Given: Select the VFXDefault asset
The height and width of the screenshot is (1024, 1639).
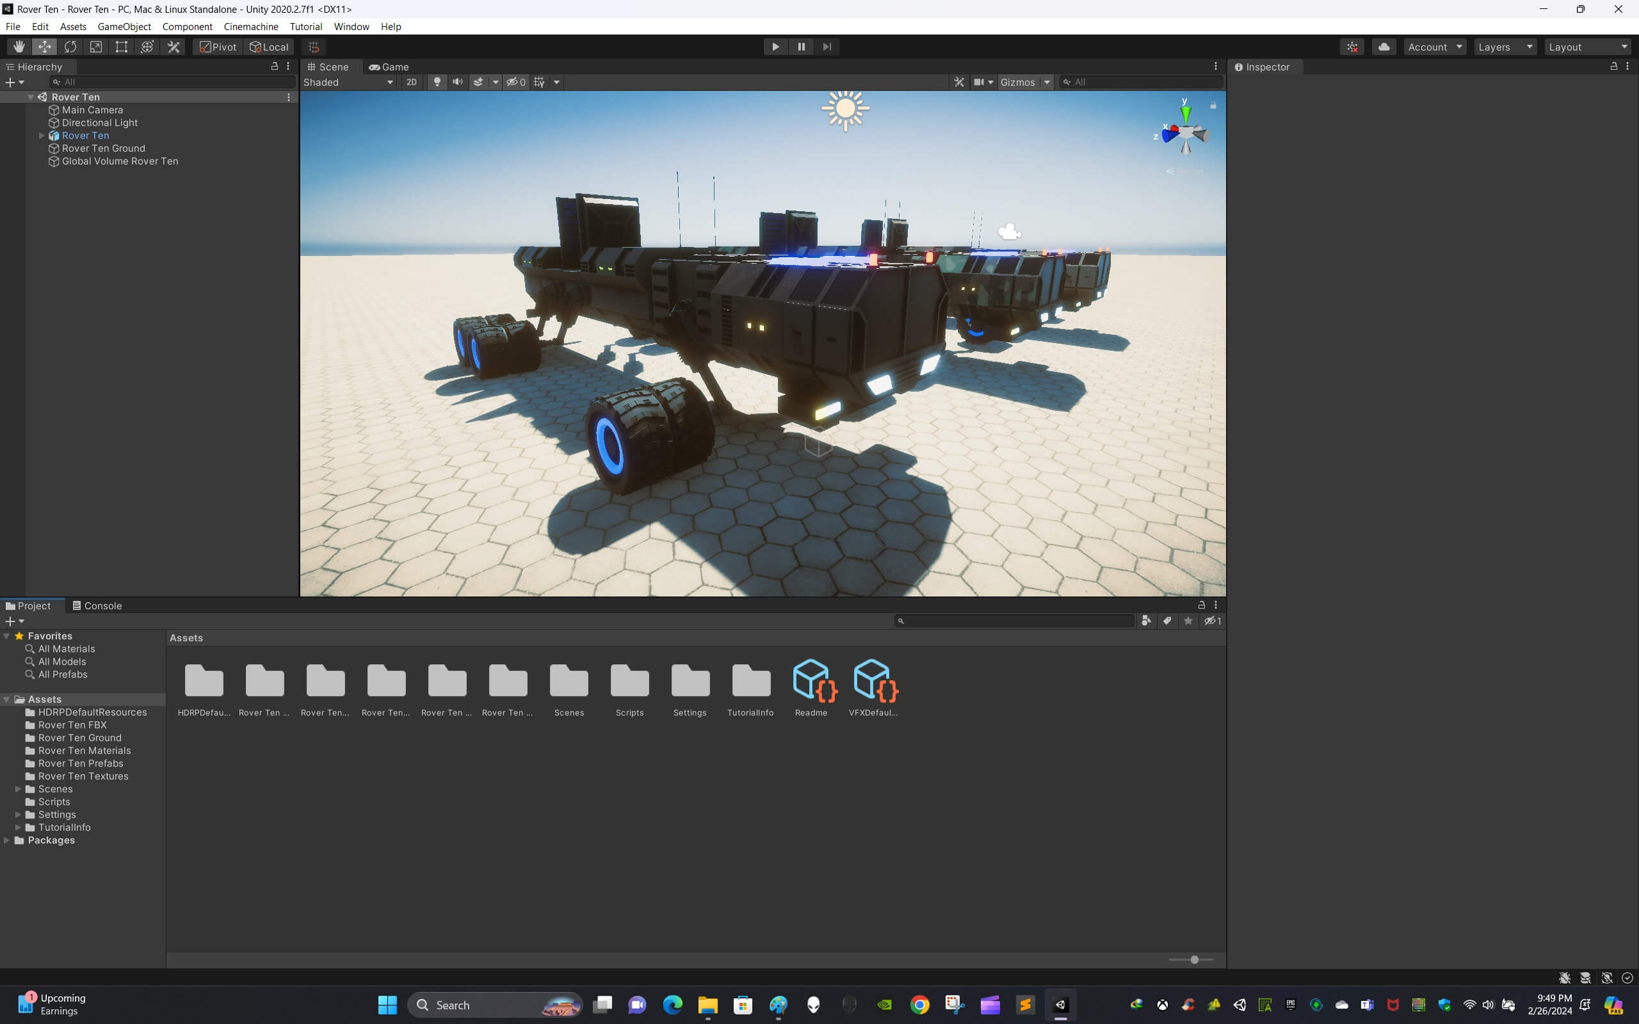Looking at the screenshot, I should pos(873,688).
